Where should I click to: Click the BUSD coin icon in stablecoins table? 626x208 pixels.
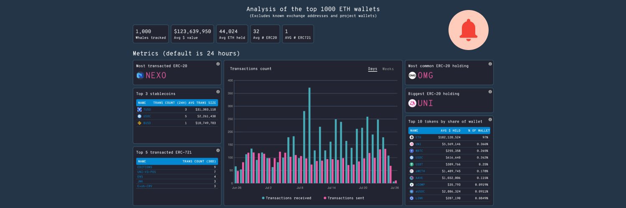[x=139, y=123]
